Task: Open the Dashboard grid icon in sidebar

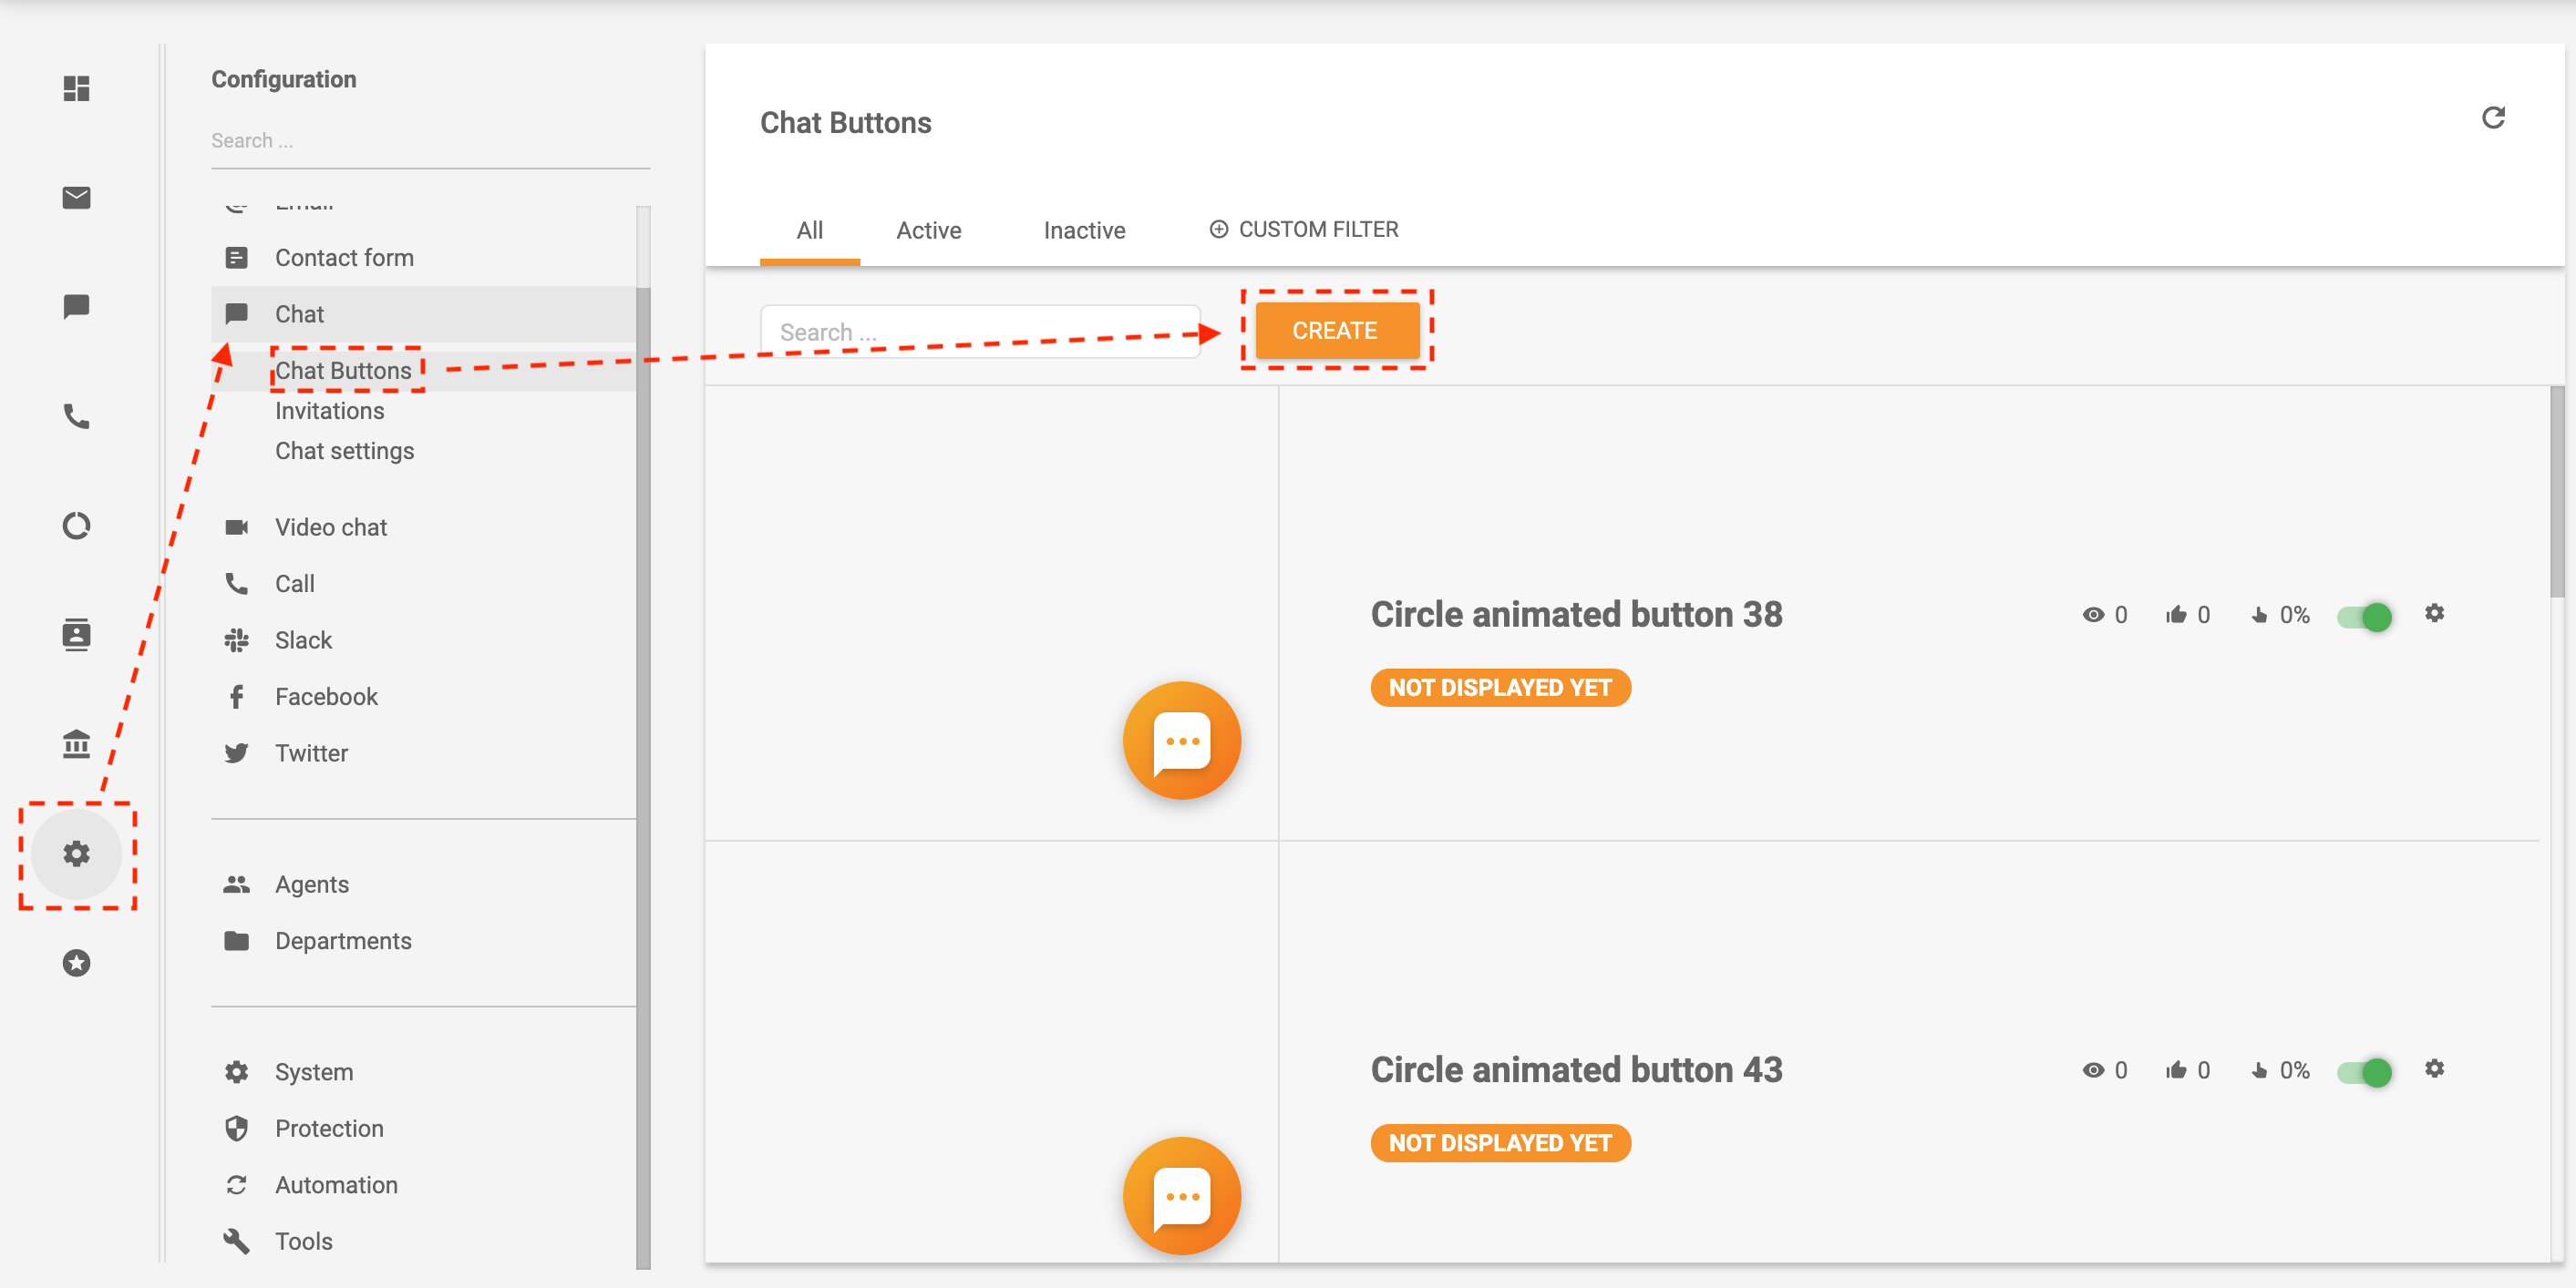Action: pos(75,89)
